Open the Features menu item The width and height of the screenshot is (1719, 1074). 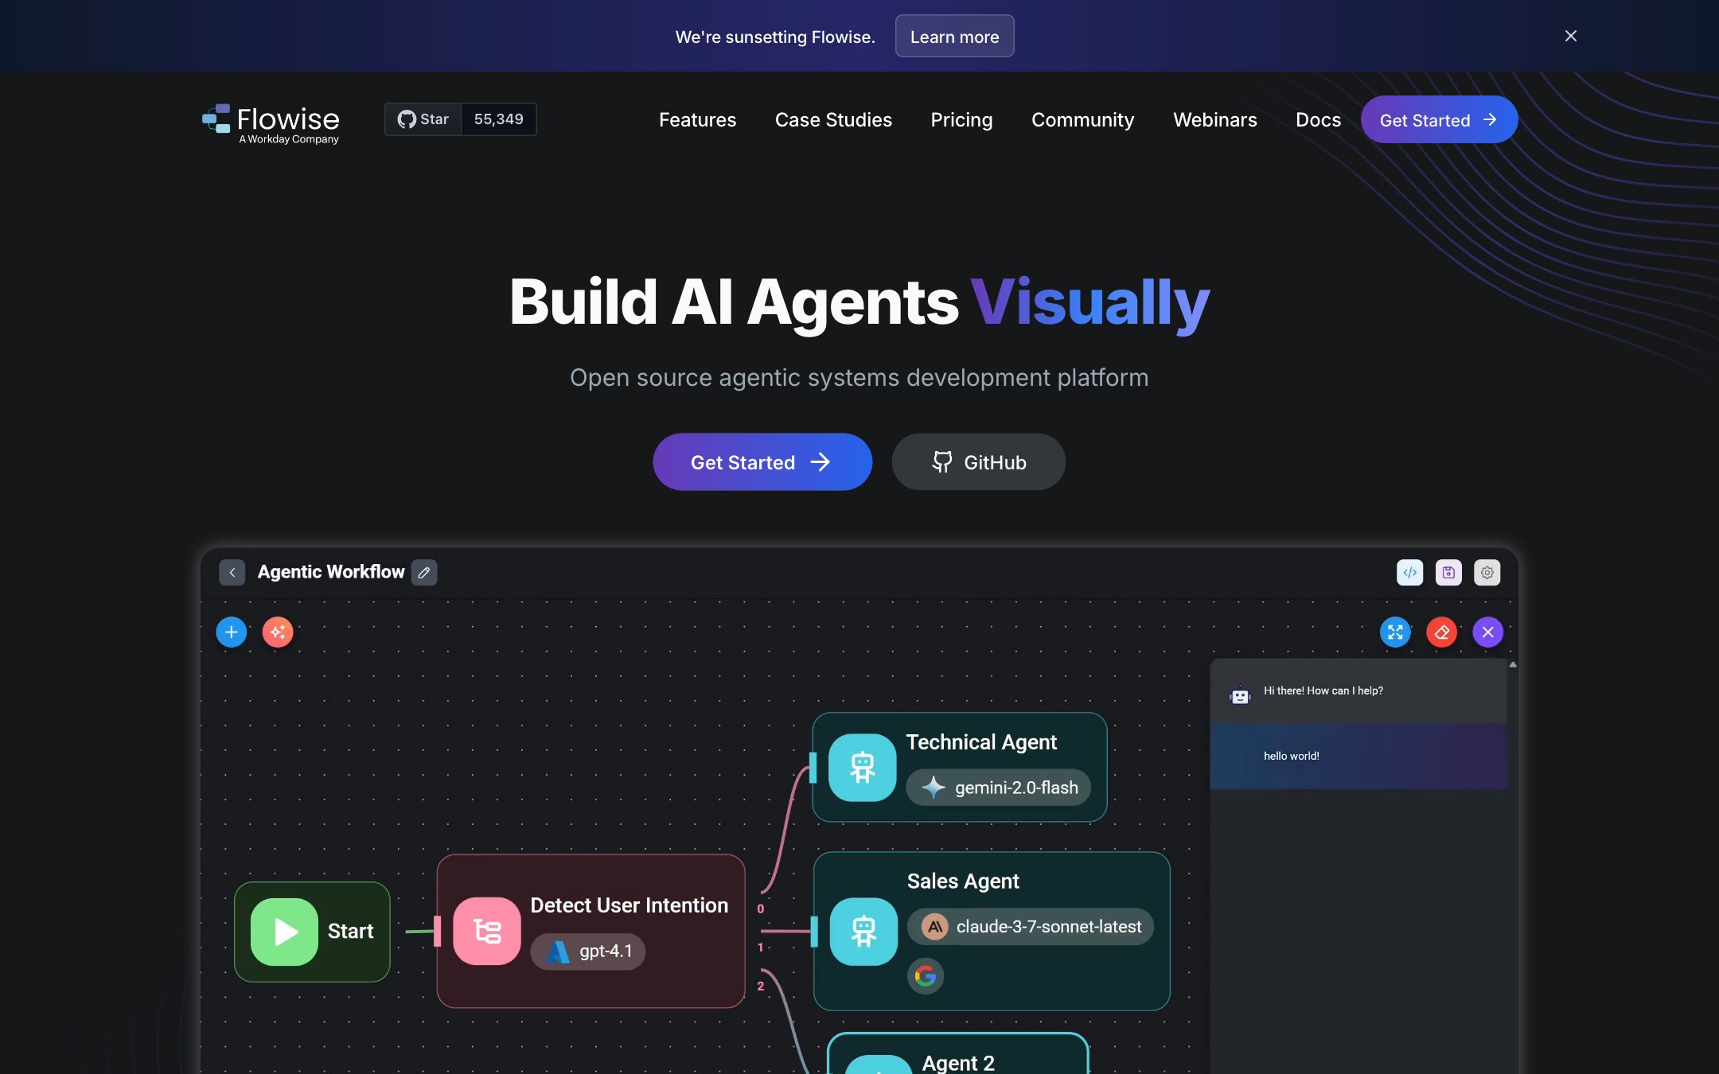pyautogui.click(x=697, y=119)
